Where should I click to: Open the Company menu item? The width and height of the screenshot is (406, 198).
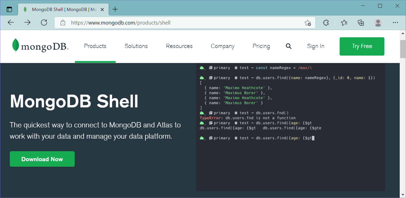coord(222,46)
